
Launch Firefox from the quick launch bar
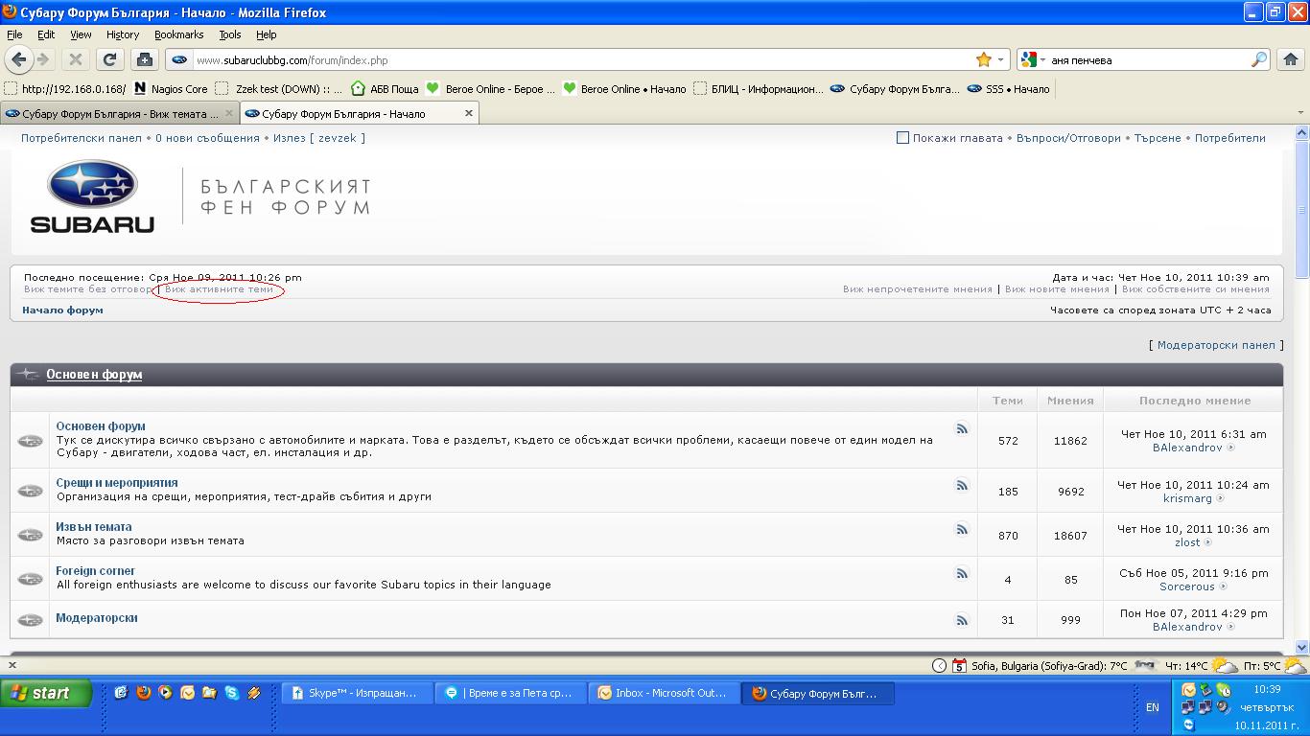coord(143,693)
